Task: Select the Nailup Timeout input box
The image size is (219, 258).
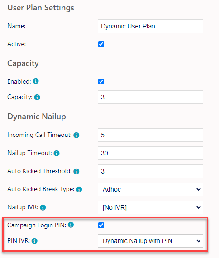Action: tap(150, 153)
